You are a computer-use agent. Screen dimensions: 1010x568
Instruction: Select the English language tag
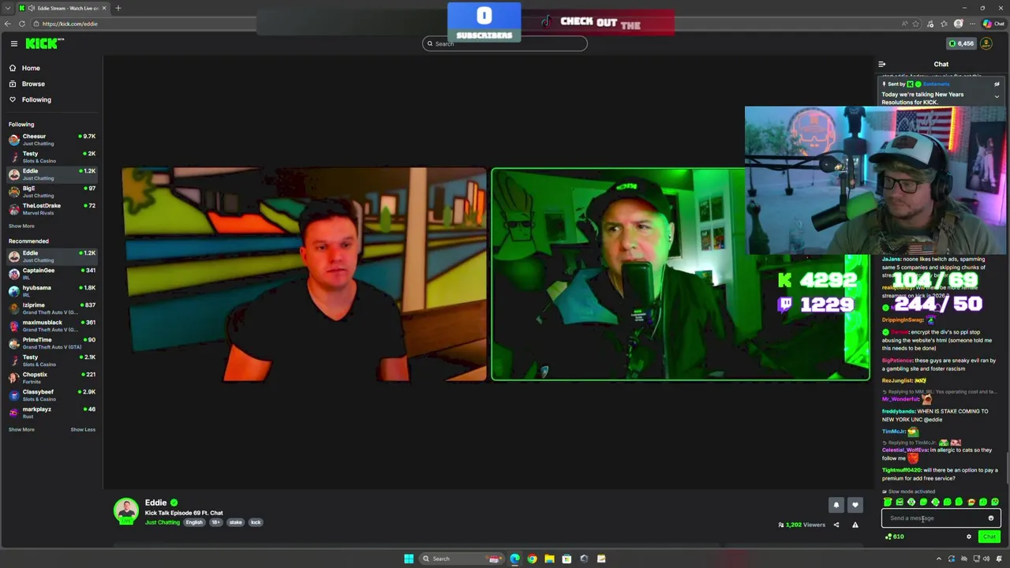(194, 522)
